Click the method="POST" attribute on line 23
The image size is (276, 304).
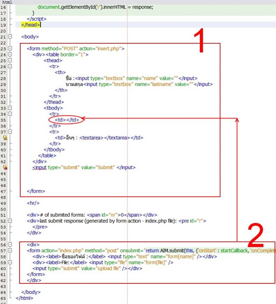[x=60, y=49]
